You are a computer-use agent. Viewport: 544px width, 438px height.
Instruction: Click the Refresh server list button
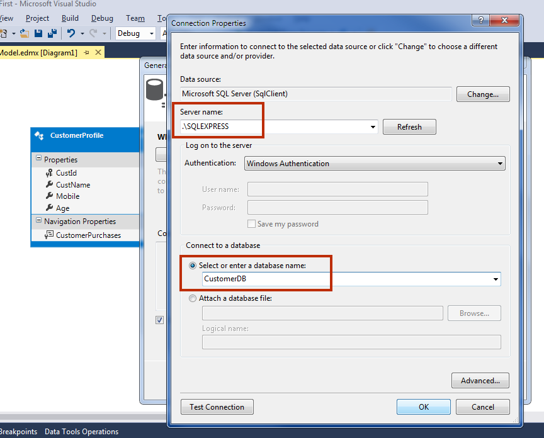click(409, 127)
